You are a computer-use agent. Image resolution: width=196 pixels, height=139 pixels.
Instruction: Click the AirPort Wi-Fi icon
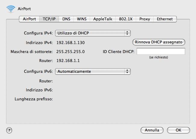pos(11,9)
